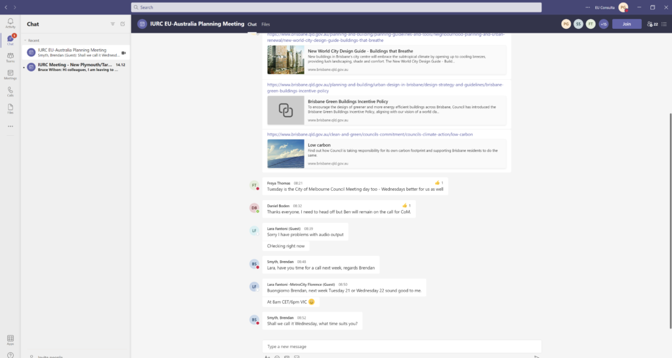Click the filter chats icon
Image resolution: width=672 pixels, height=358 pixels.
tap(112, 24)
